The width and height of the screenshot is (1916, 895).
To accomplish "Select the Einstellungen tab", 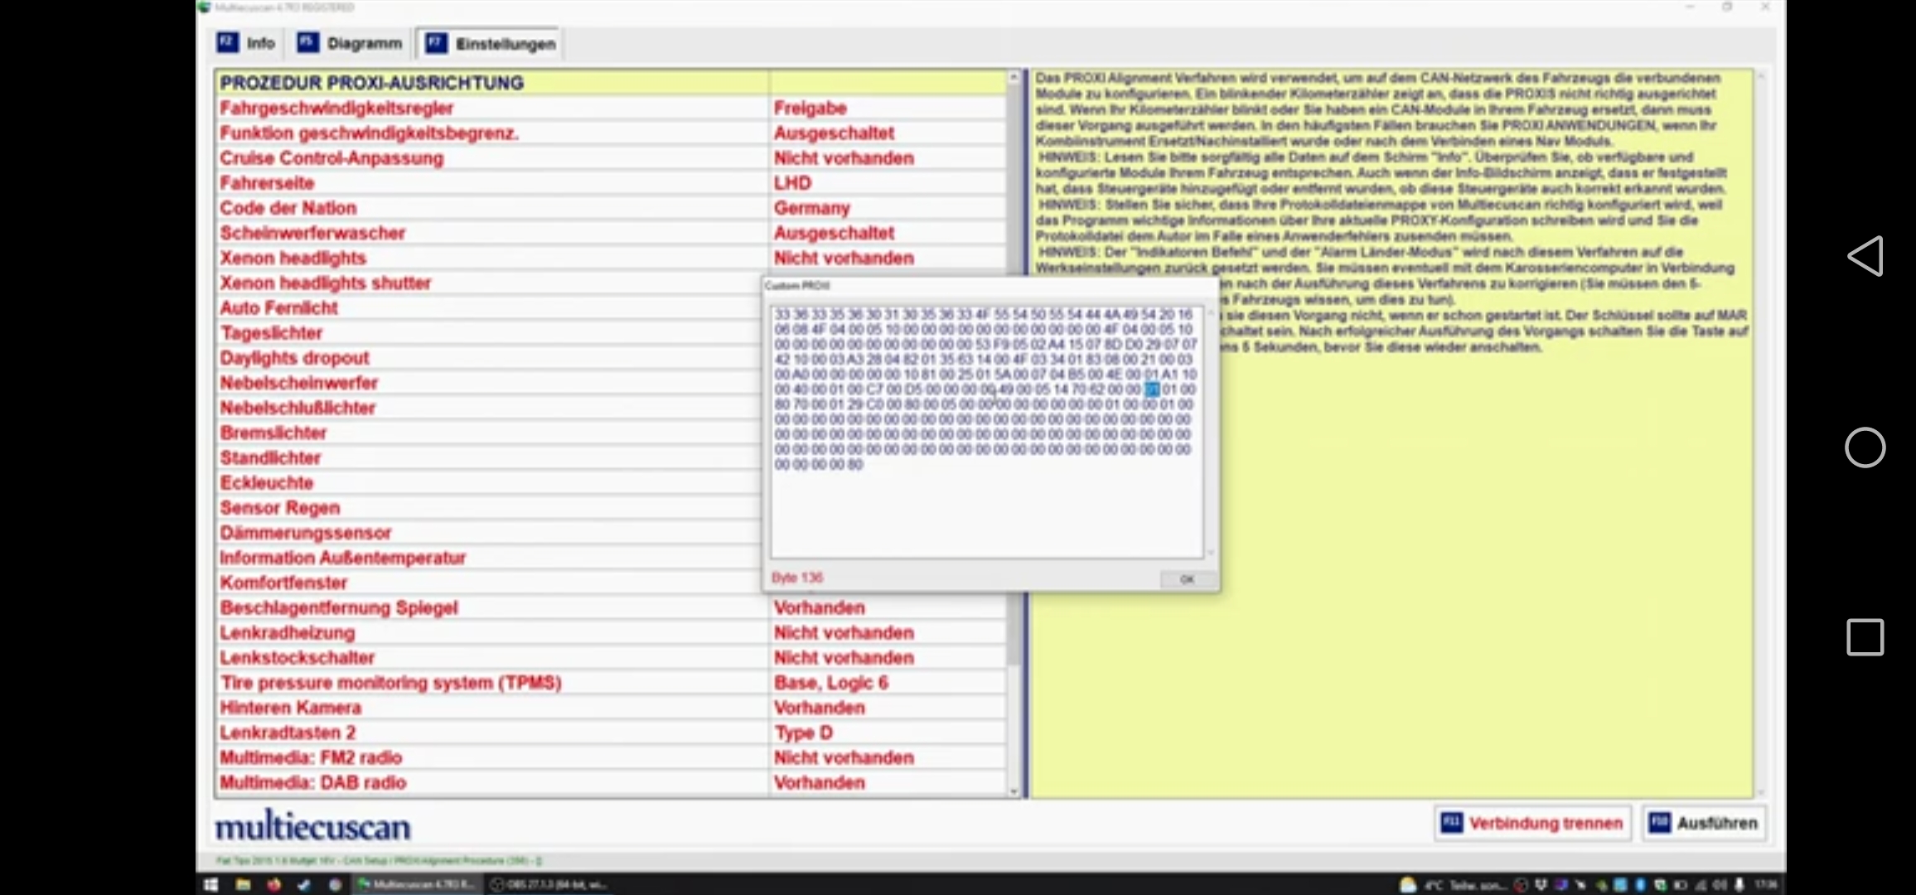I will (x=491, y=44).
